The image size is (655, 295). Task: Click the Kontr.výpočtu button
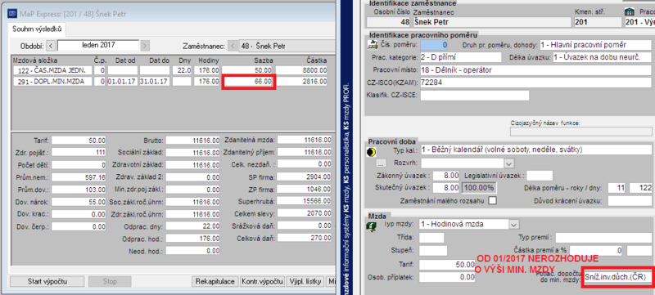(263, 281)
